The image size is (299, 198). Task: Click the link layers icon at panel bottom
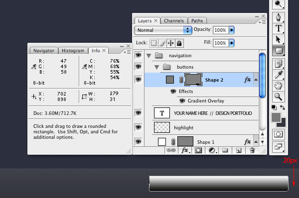coord(171,150)
